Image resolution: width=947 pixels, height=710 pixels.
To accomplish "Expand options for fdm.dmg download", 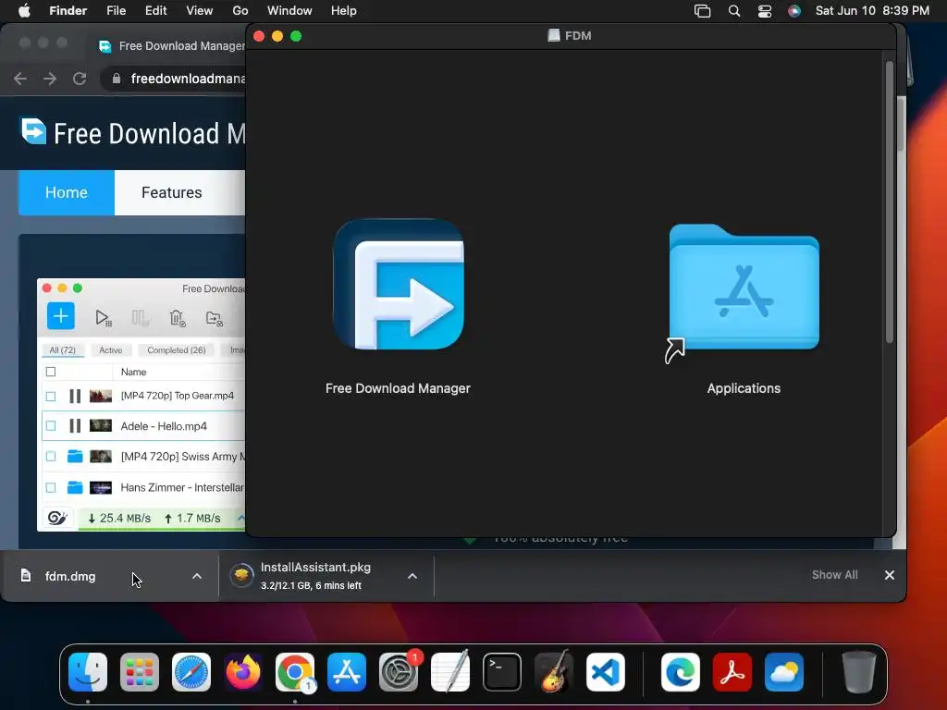I will (x=197, y=577).
